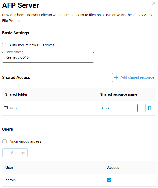Click the Server name input field
Viewport: 158px width, 188px height.
(x=48, y=58)
